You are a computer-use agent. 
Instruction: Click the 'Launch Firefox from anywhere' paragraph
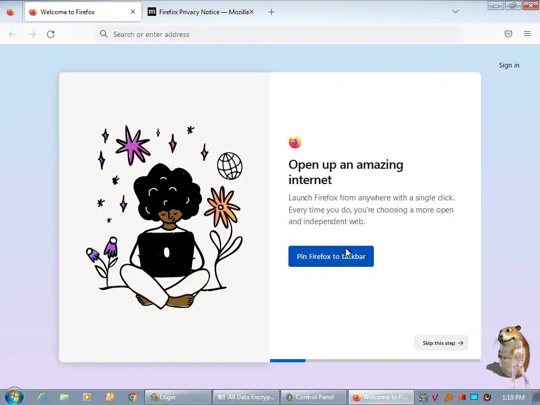[x=371, y=209]
